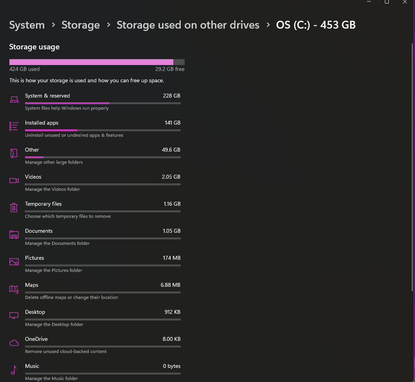415x382 pixels.
Task: Open Installed apps storage category
Action: point(42,123)
